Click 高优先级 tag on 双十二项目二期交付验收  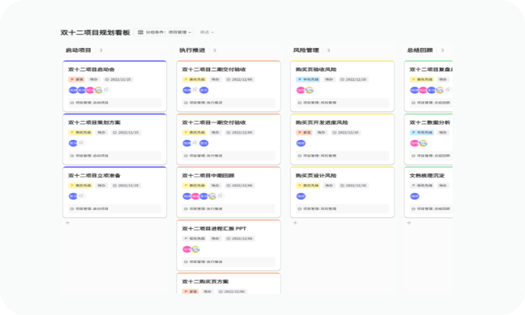pos(194,79)
